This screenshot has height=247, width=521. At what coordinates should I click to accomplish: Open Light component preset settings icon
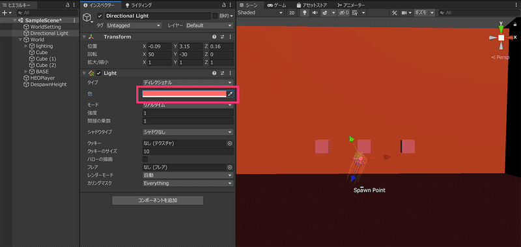223,73
